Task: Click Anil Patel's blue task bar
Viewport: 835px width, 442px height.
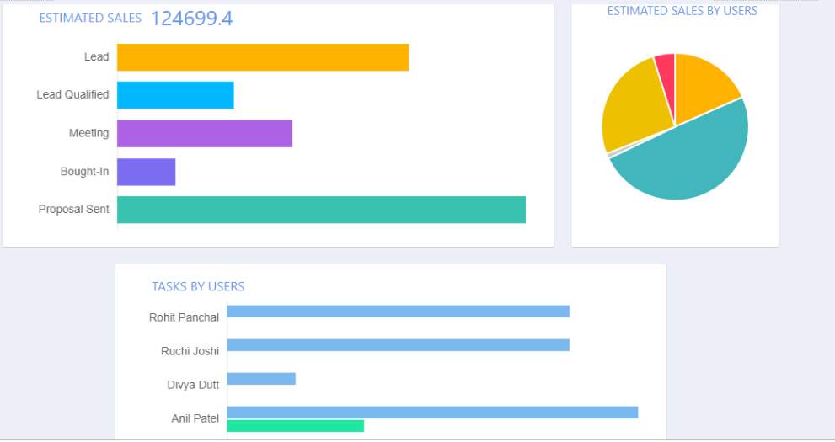Action: coord(432,413)
